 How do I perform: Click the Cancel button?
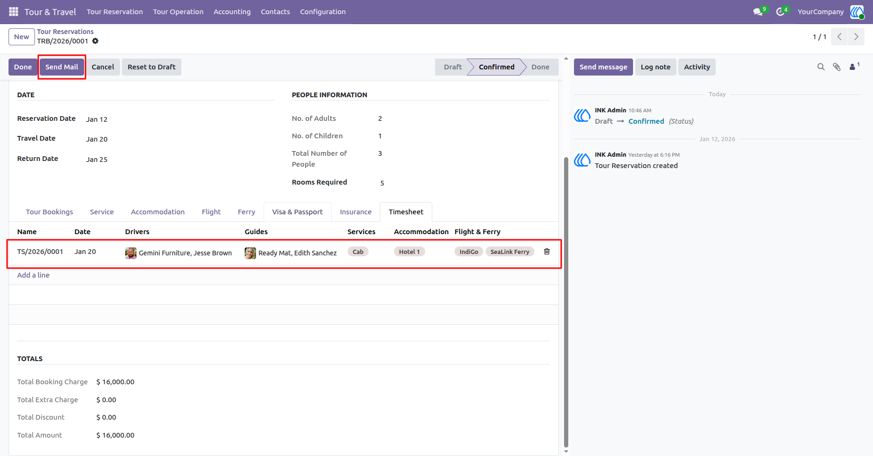click(x=103, y=67)
